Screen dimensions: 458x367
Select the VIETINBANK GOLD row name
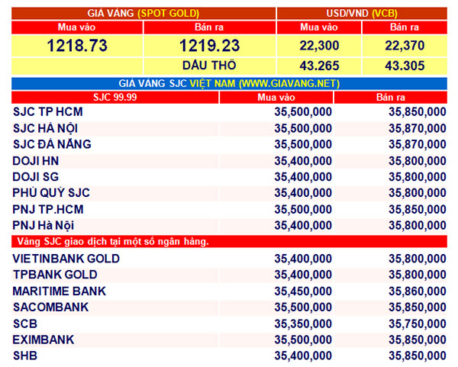[66, 259]
